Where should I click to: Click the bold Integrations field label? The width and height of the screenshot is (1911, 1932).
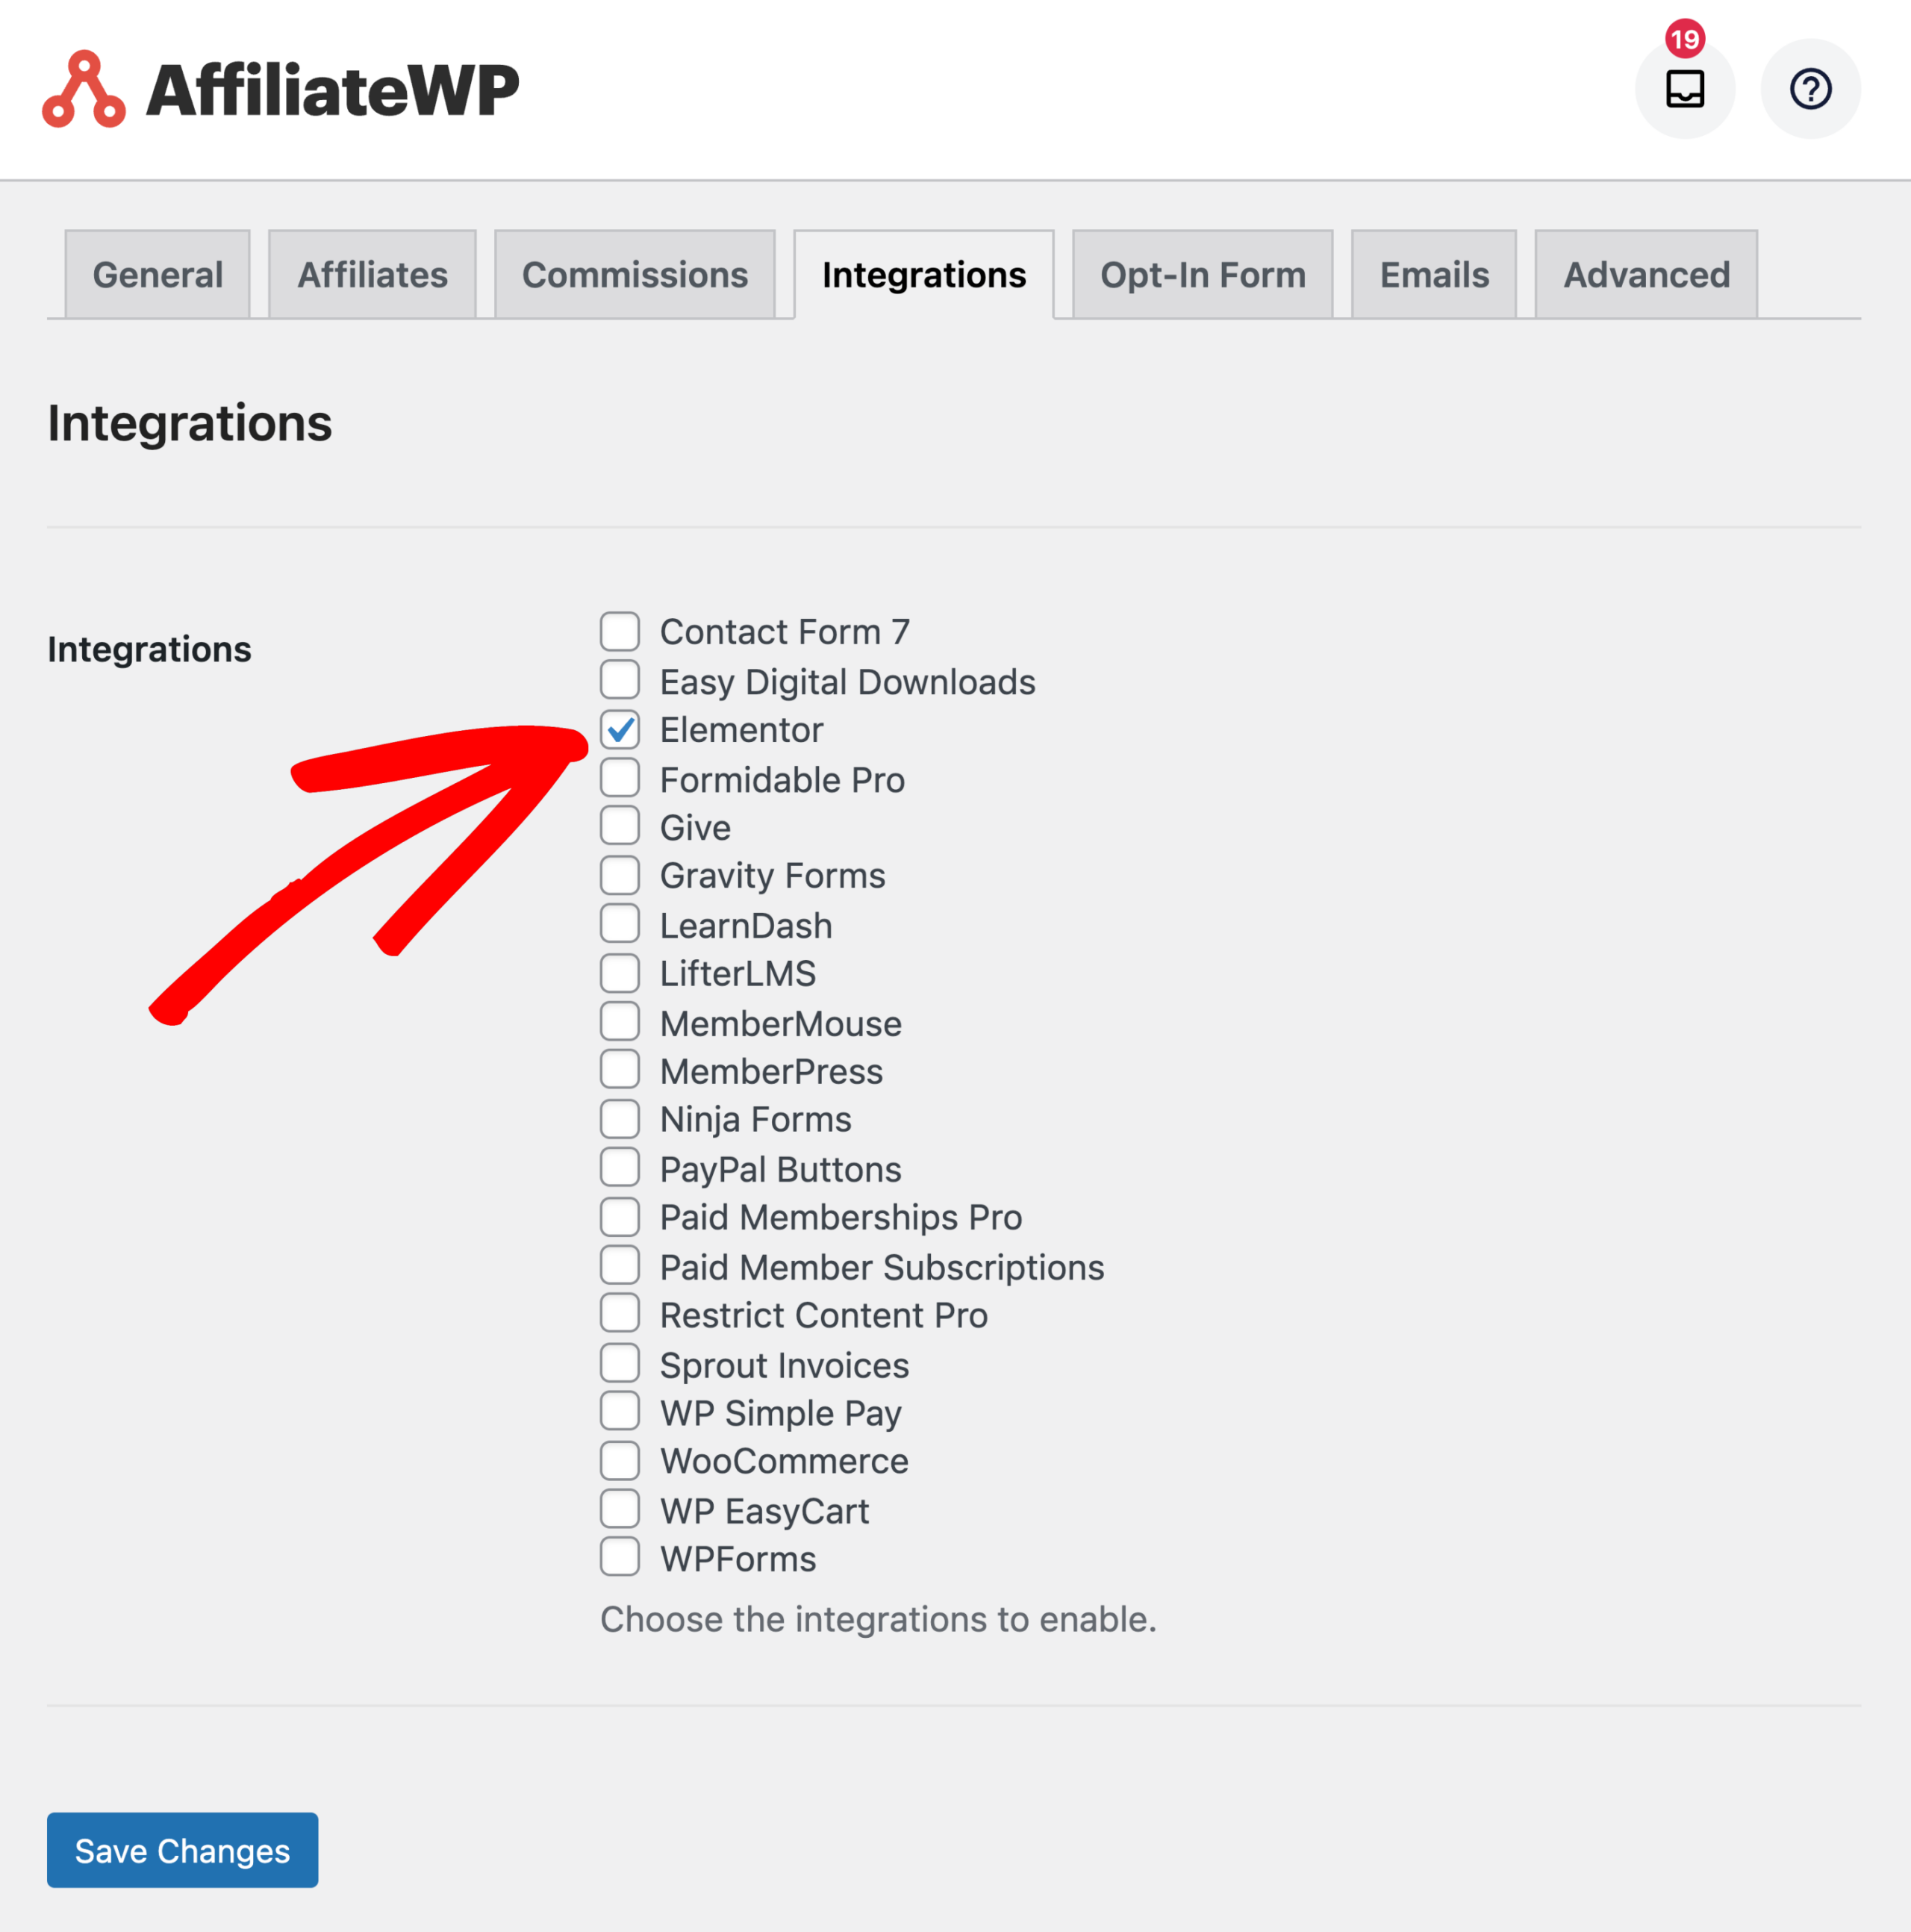pos(150,649)
